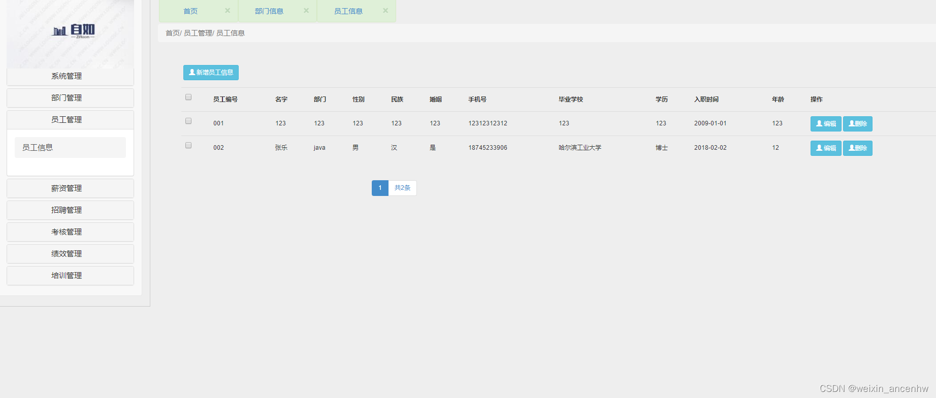Expand the 培训管理 sidebar section
Viewport: 936px width, 398px height.
pyautogui.click(x=70, y=276)
